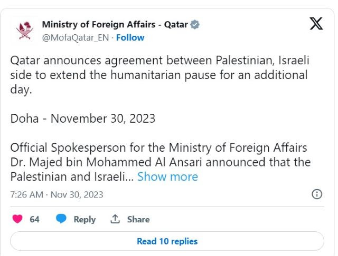Follow the MofaQatar_EN account
338x256 pixels.
pyautogui.click(x=130, y=37)
